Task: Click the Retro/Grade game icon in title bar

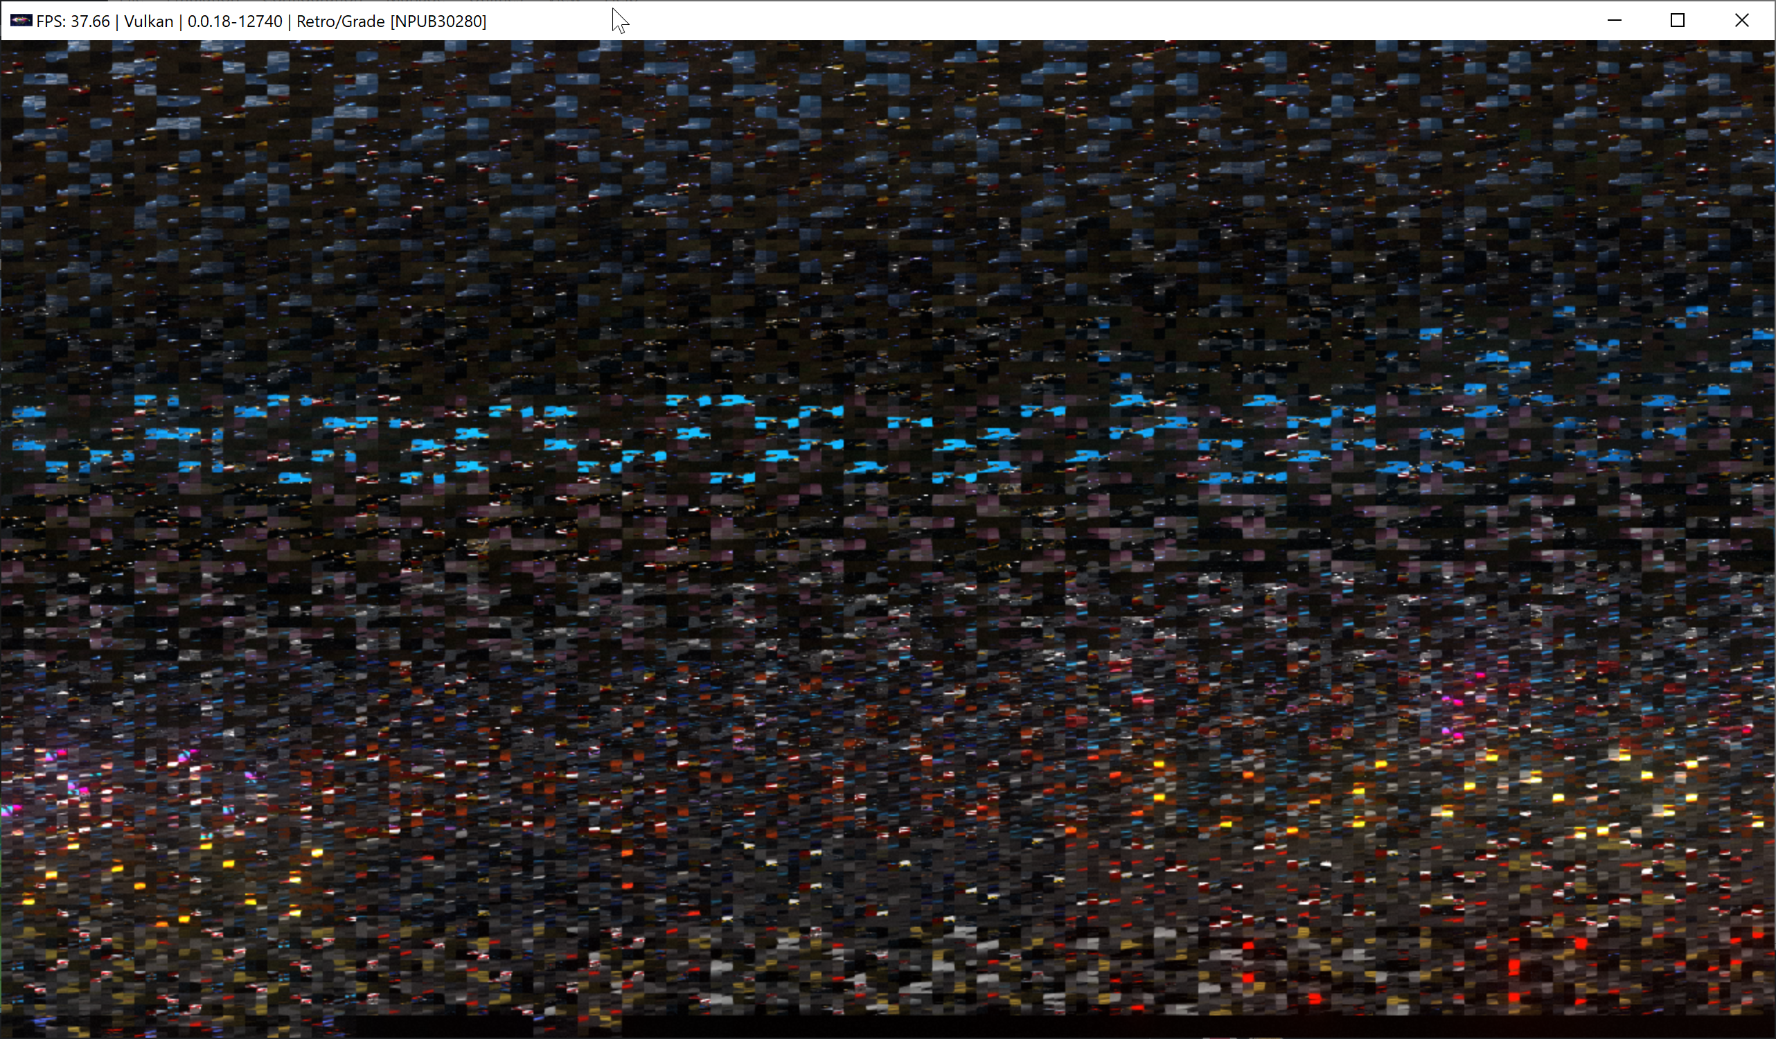Action: [x=21, y=21]
